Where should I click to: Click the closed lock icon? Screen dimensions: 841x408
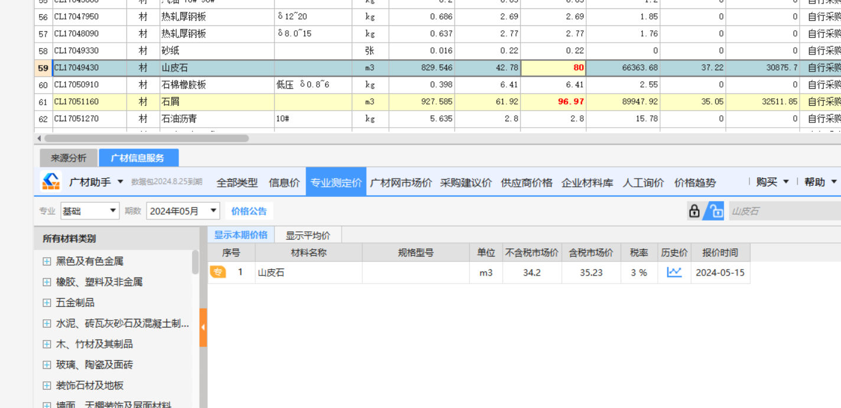[x=694, y=211]
